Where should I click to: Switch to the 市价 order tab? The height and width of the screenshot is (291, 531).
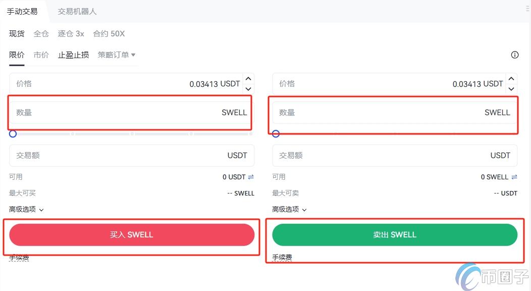[41, 55]
